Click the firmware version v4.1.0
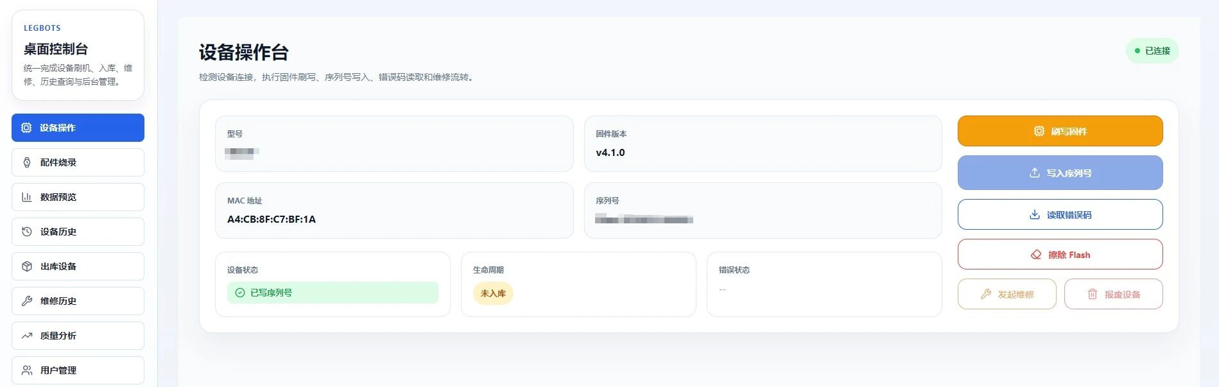 [610, 153]
